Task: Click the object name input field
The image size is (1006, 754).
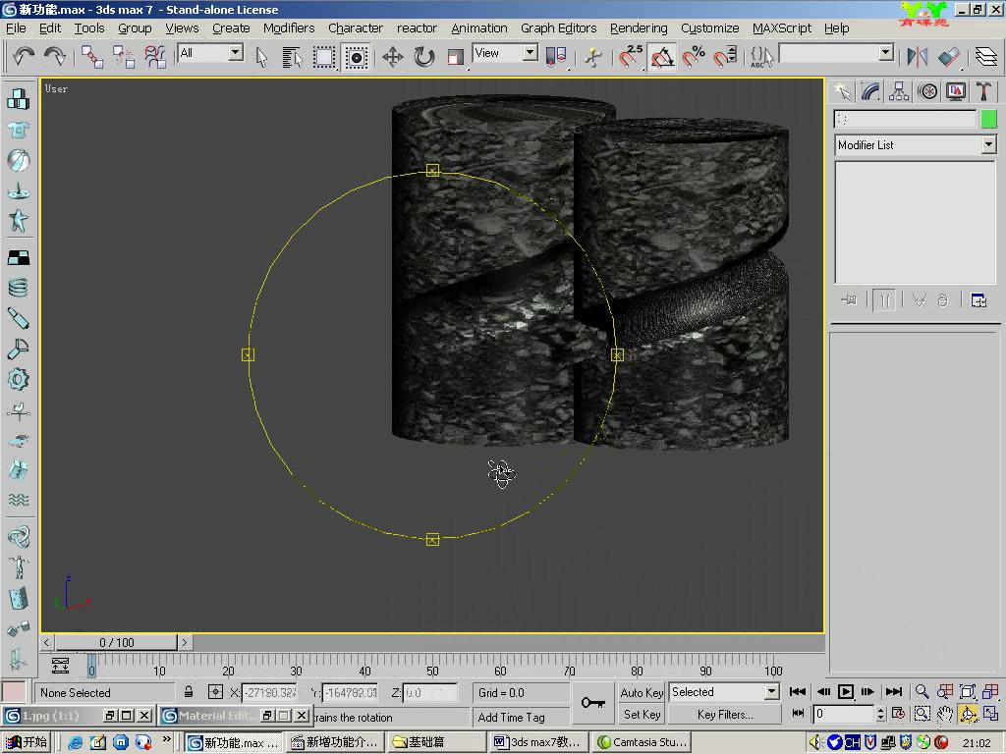Action: click(905, 119)
